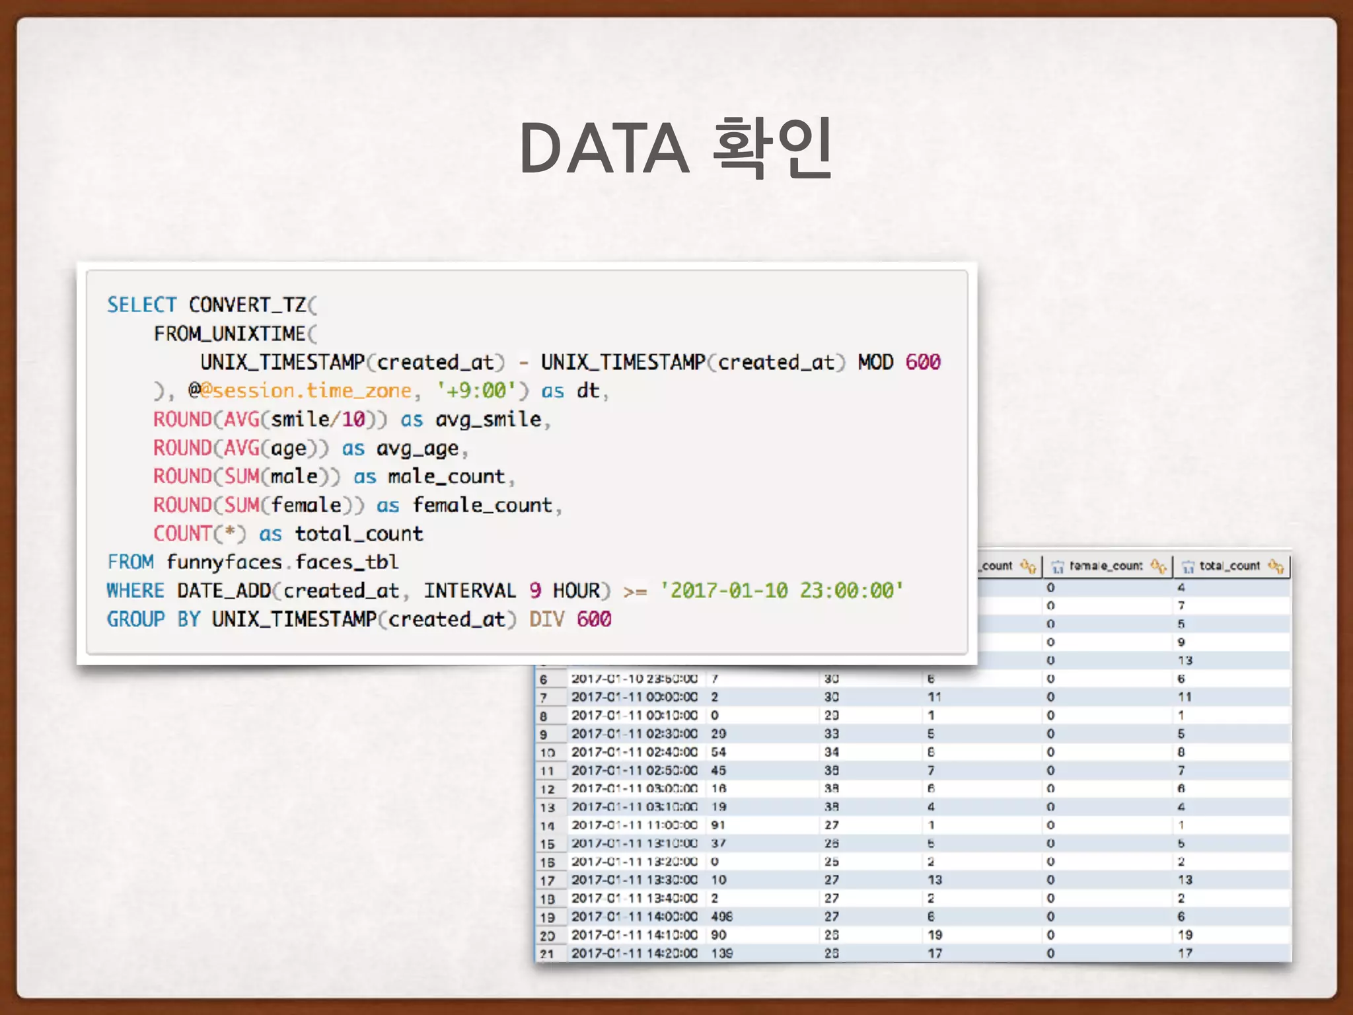Click date cell 2017-01-10 23:50:00

tap(634, 679)
